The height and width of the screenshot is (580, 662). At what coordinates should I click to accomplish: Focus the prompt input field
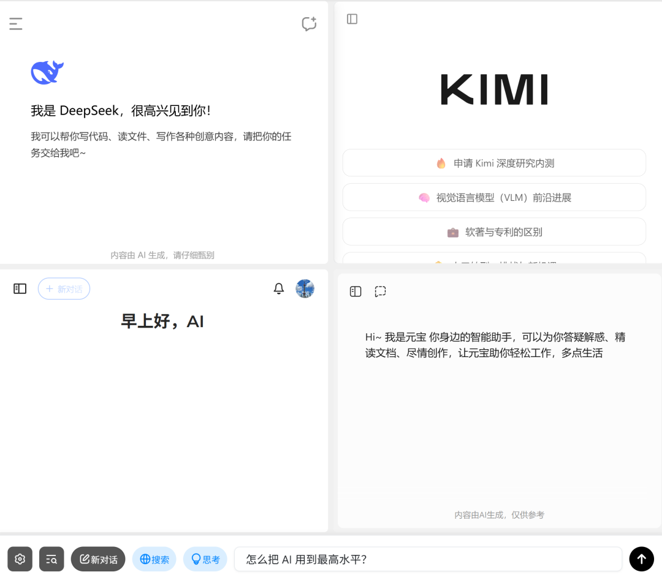(x=428, y=559)
